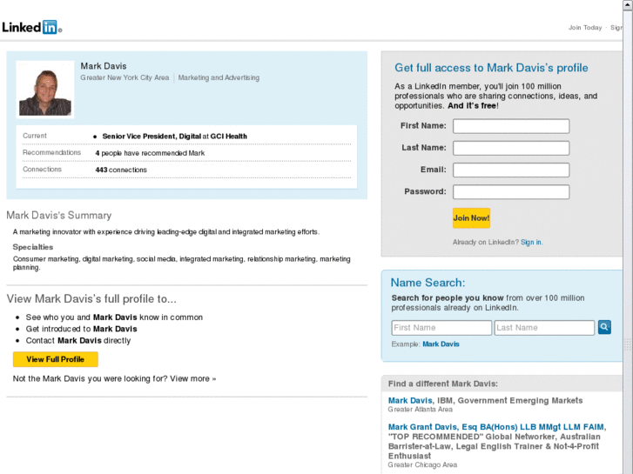Click the name search magnifier button

pos(604,327)
